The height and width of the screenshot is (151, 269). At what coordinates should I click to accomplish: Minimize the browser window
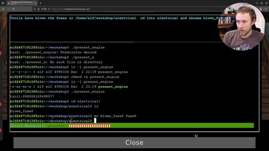[x=257, y=3]
